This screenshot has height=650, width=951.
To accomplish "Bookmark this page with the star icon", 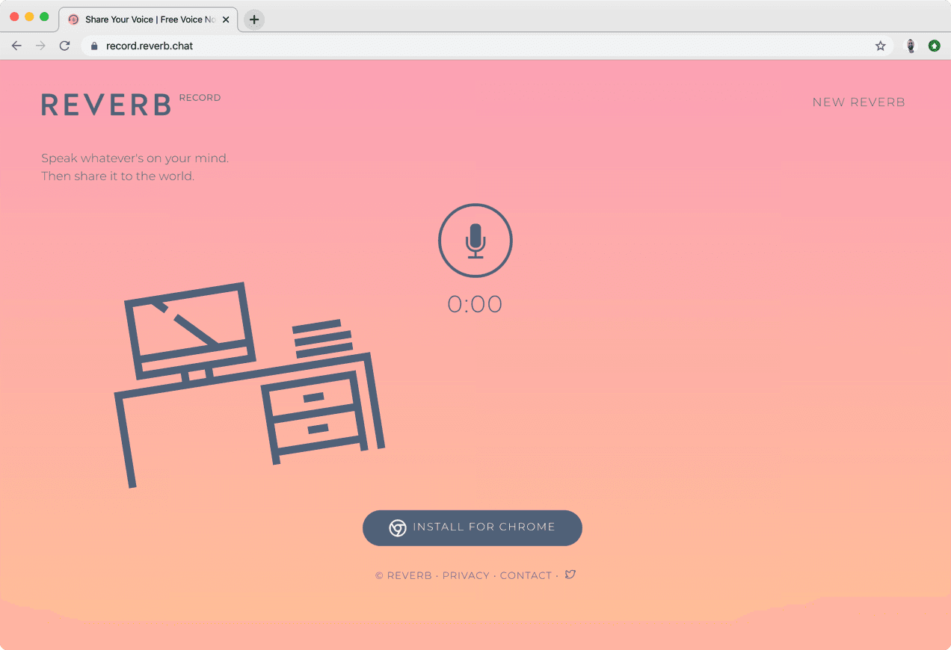I will pos(880,46).
